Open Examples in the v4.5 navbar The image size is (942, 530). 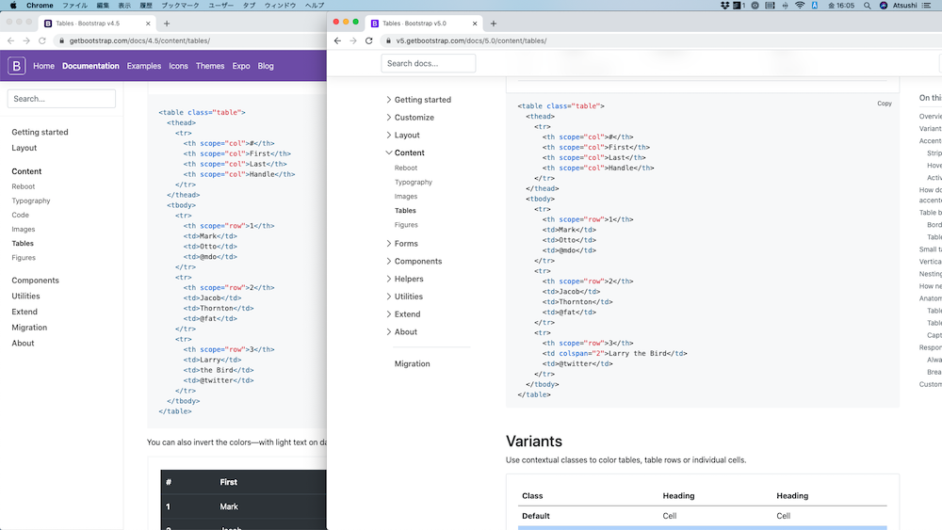pos(143,66)
